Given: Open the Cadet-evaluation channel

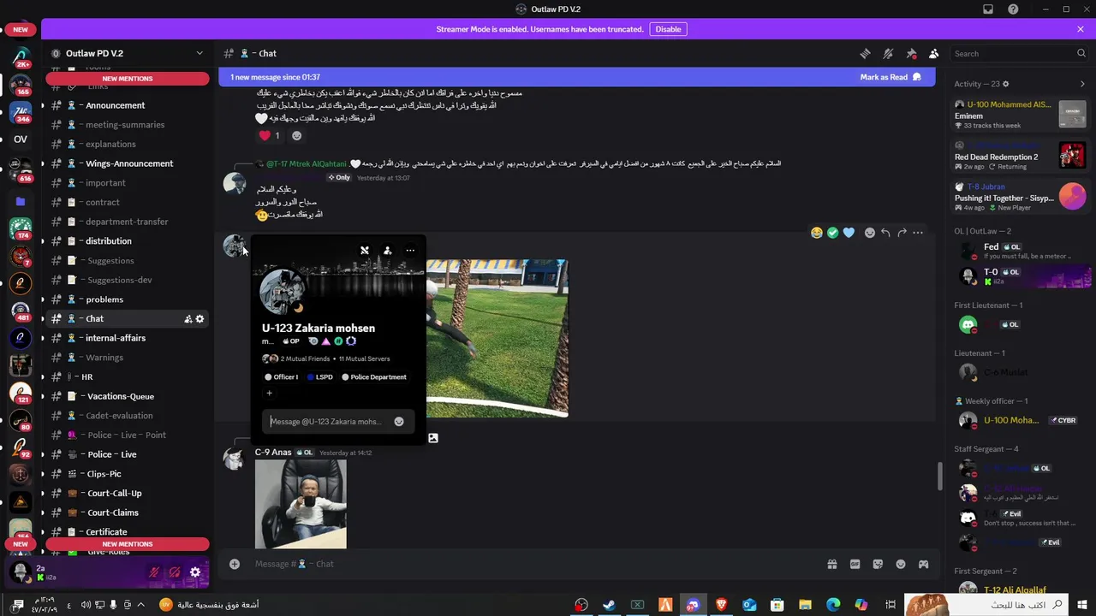Looking at the screenshot, I should (126, 416).
